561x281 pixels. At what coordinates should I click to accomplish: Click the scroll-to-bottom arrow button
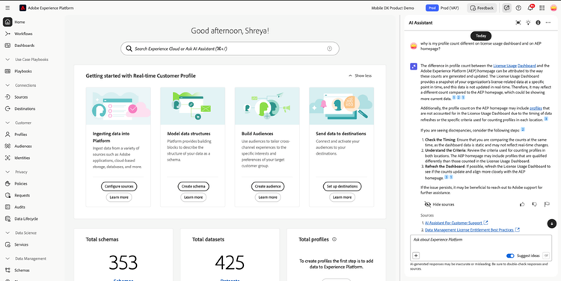(x=552, y=223)
